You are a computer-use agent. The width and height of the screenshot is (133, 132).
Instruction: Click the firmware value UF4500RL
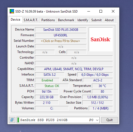tap(61, 35)
